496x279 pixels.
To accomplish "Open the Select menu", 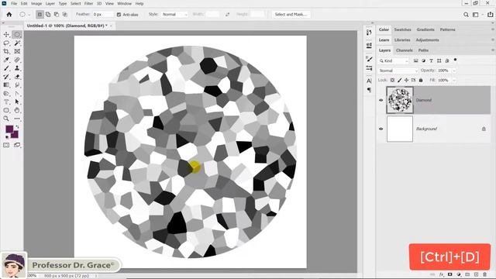I will pyautogui.click(x=76, y=3).
